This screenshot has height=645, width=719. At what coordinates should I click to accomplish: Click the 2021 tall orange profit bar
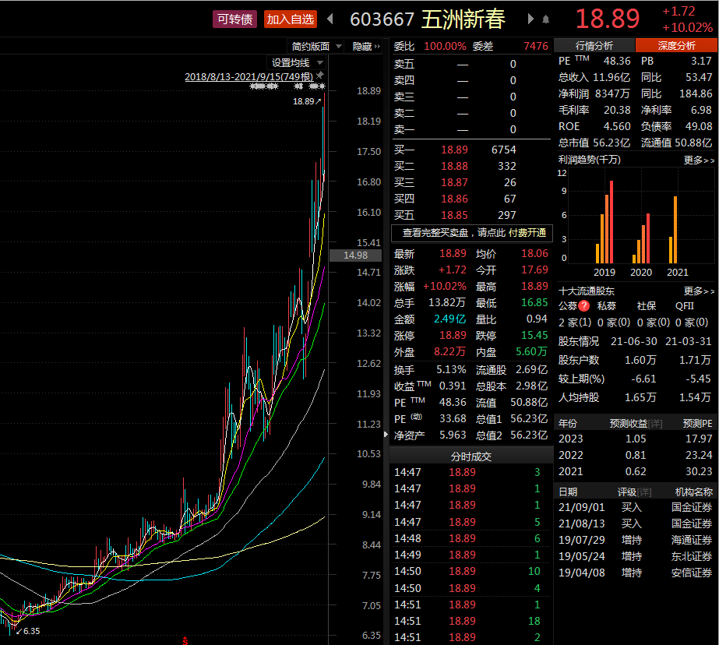pos(675,230)
